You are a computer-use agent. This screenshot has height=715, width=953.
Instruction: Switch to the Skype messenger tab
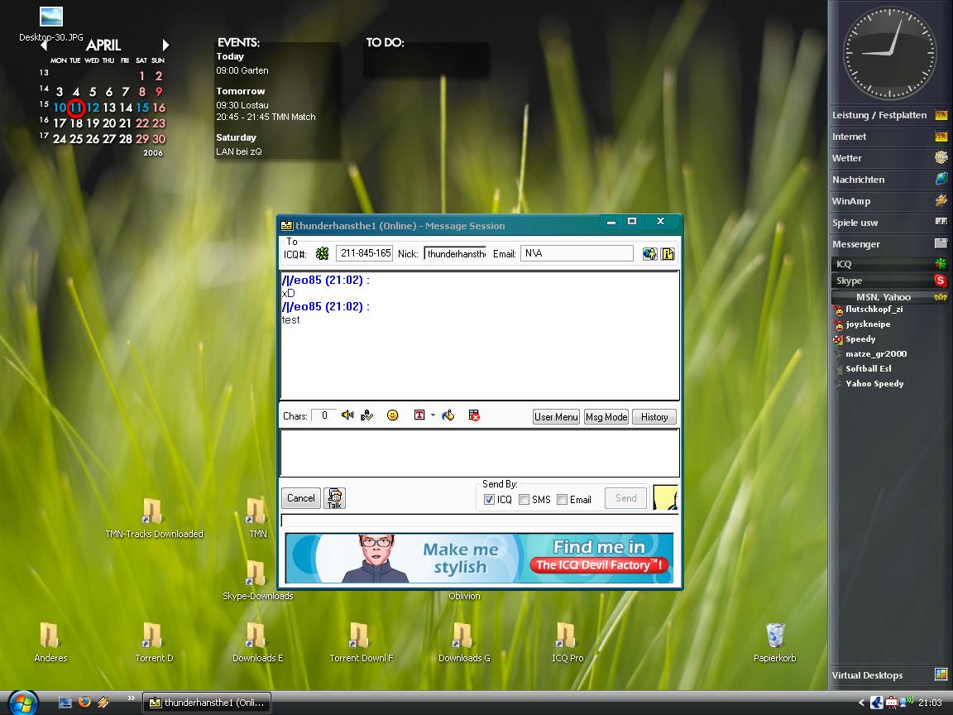[x=889, y=281]
